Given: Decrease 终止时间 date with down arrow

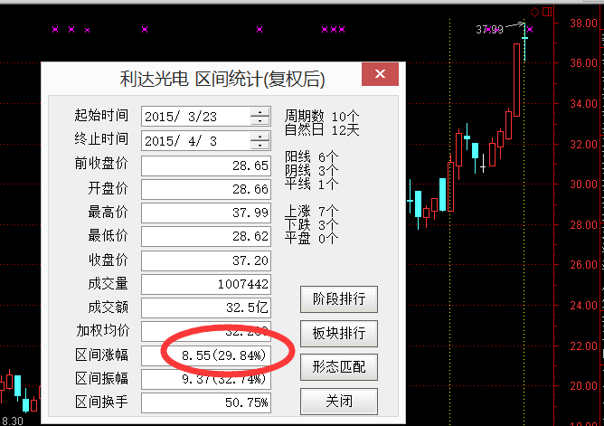Looking at the screenshot, I should [260, 145].
